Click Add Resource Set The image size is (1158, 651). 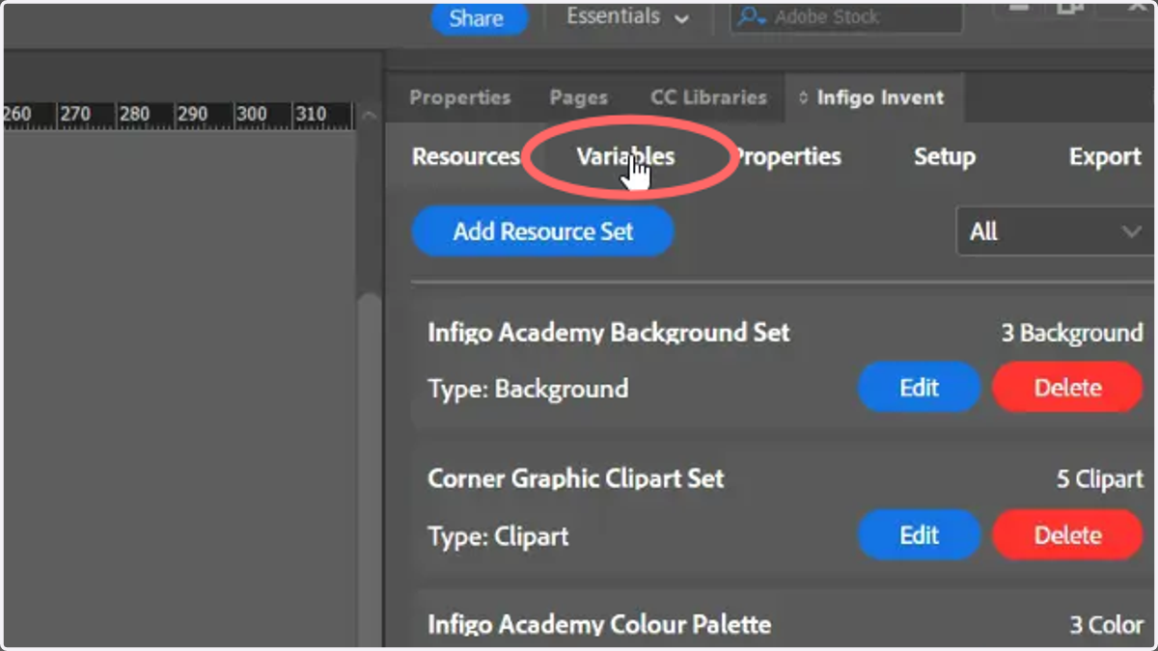[543, 231]
